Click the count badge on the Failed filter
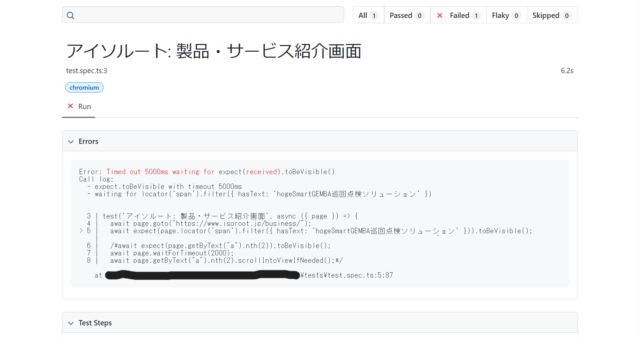 pos(476,15)
